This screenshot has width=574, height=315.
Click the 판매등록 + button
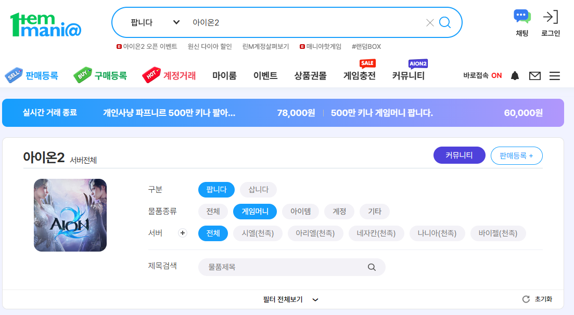[x=517, y=156]
